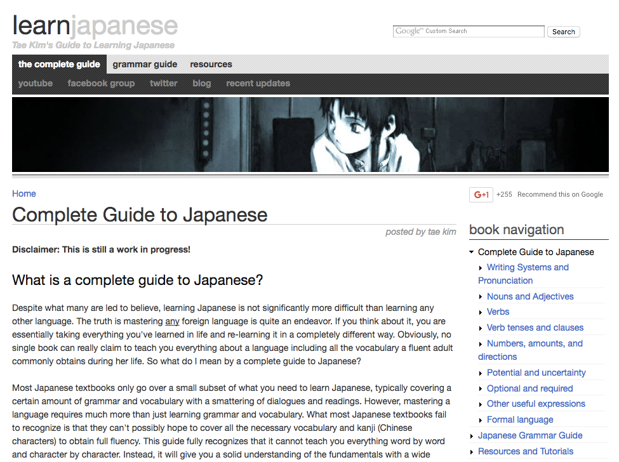
Task: Click the Search button
Action: pos(563,32)
